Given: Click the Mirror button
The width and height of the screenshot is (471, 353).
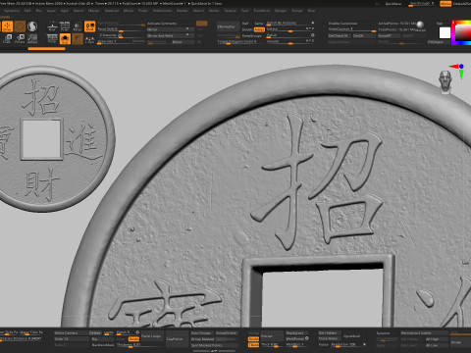Looking at the screenshot, I should pos(171,29).
